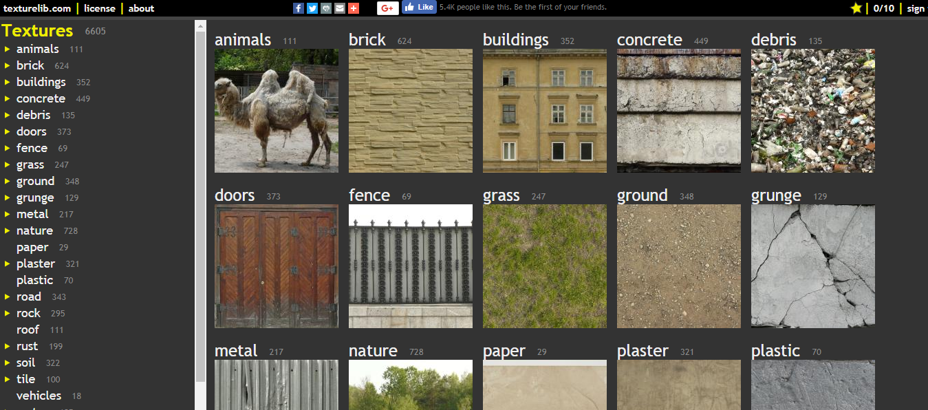Click the brick heading in the grid
928x410 pixels.
click(x=367, y=40)
